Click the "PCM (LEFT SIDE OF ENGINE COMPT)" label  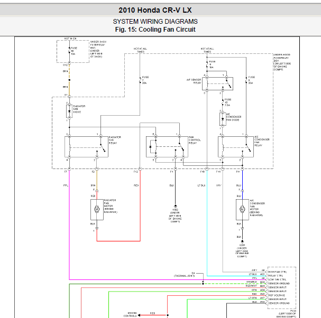coord(287,314)
